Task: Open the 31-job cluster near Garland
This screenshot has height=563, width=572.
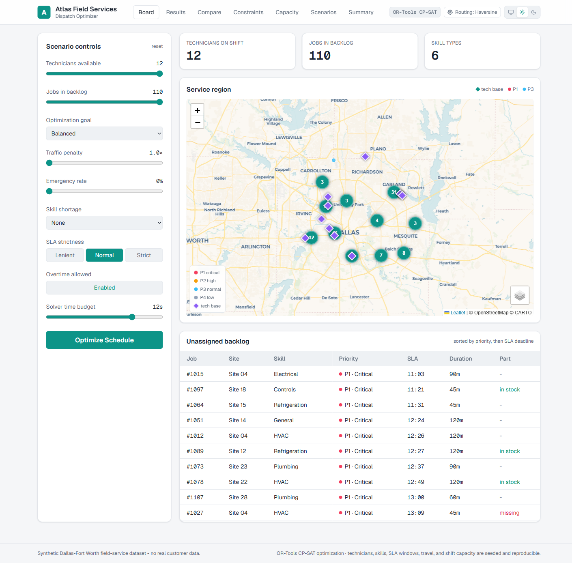Action: coord(394,192)
